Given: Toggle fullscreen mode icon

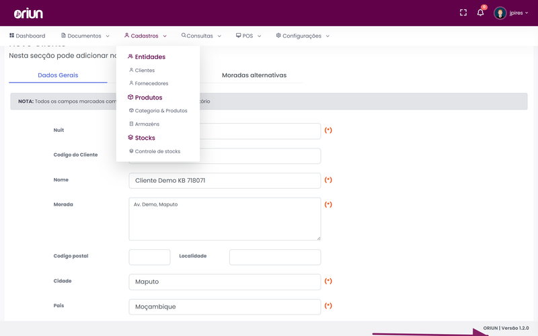Looking at the screenshot, I should (x=463, y=13).
